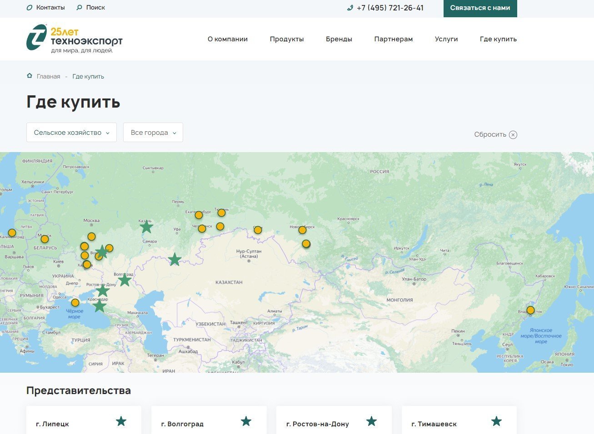Open the Продукты menu item
The height and width of the screenshot is (434, 594).
point(286,39)
